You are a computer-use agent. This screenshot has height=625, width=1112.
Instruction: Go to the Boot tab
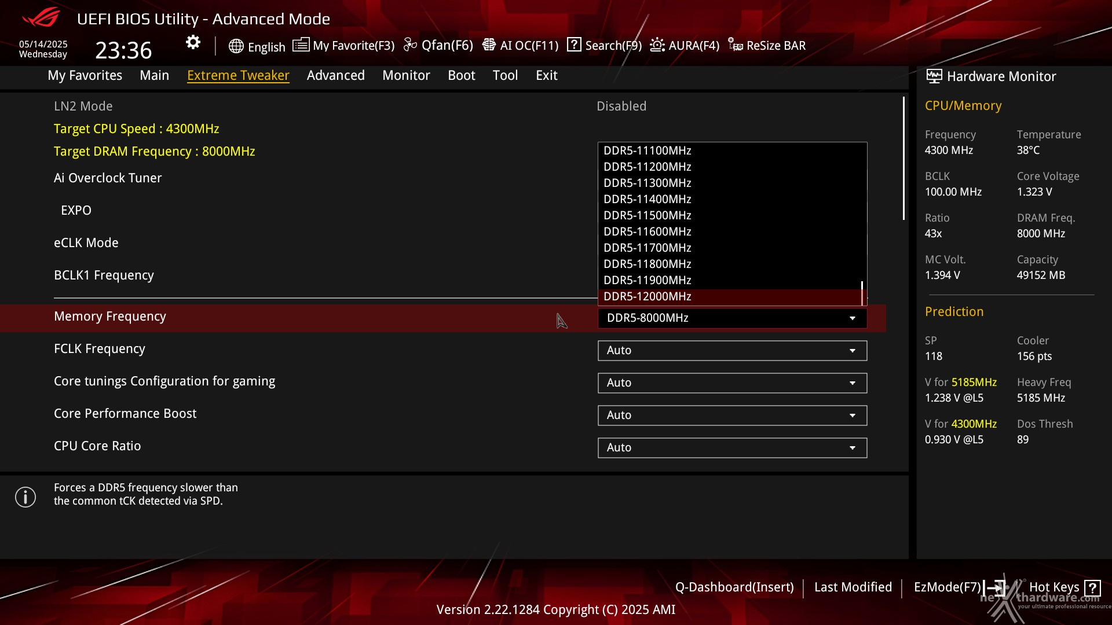point(462,75)
